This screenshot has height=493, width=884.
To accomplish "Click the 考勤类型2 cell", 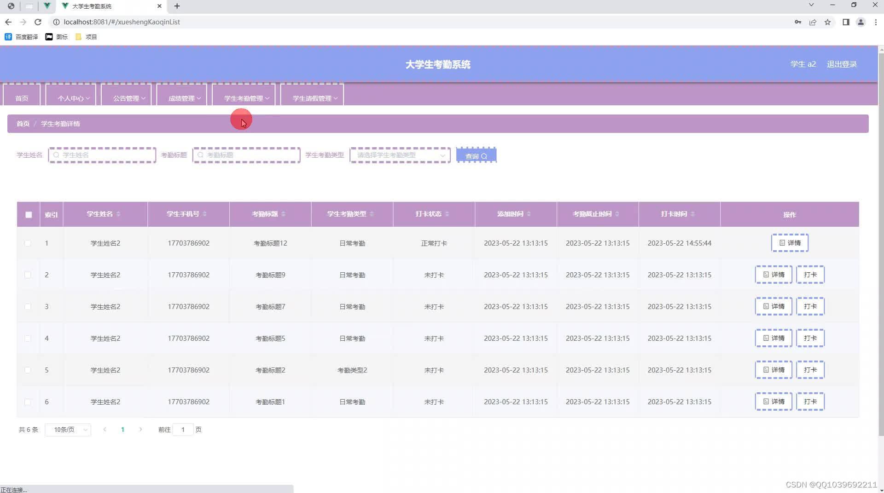I will 352,370.
